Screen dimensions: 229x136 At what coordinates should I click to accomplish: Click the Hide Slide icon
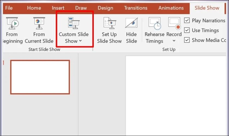pos(131,23)
